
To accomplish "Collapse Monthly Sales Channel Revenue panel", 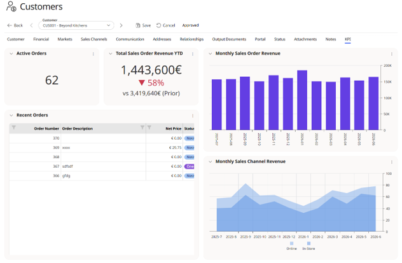I will pos(211,161).
